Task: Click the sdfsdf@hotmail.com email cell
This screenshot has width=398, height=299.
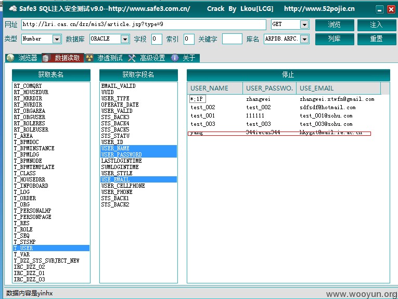Action: (x=327, y=108)
